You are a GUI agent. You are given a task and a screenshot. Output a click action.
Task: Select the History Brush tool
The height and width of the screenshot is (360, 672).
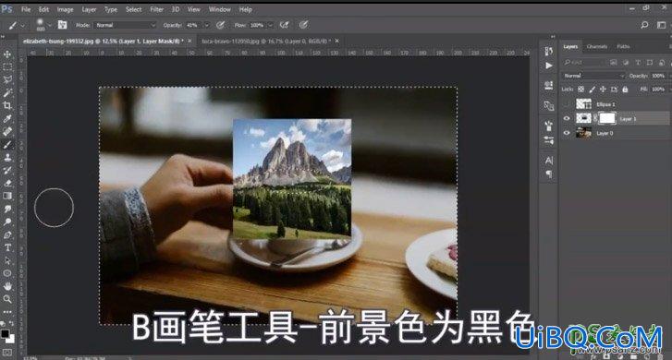coord(7,171)
